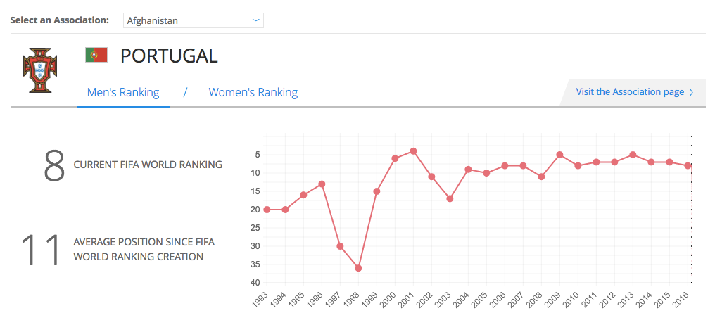
Task: Click the 1997 data point at rank 30
Action: click(x=340, y=246)
